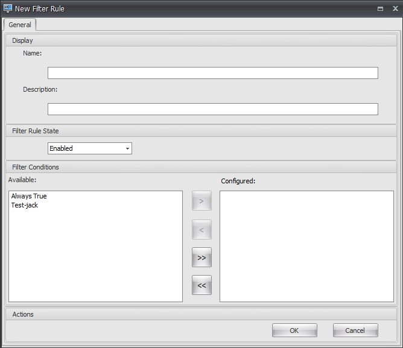Focus the Description text field
403x348 pixels.
(212, 109)
